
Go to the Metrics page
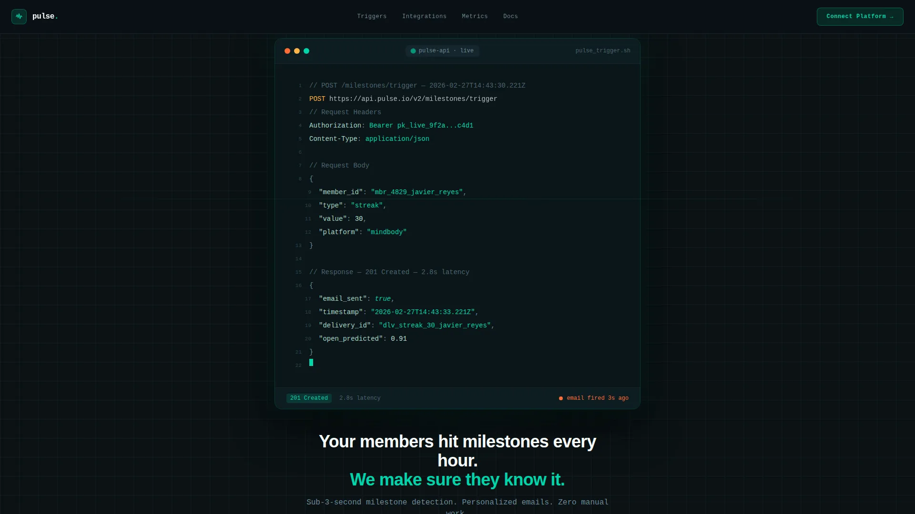(475, 16)
